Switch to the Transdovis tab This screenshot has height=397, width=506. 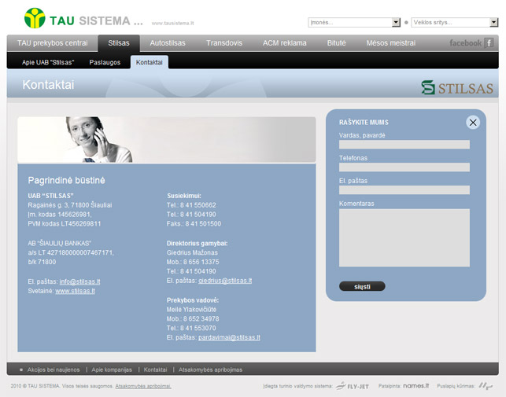click(224, 43)
